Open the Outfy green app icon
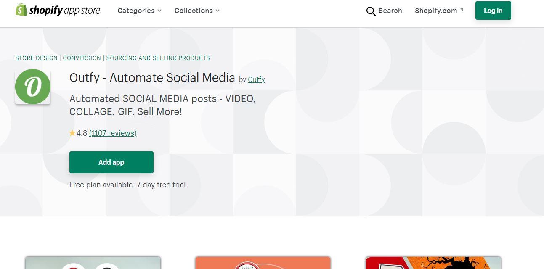The width and height of the screenshot is (544, 269). tap(33, 87)
